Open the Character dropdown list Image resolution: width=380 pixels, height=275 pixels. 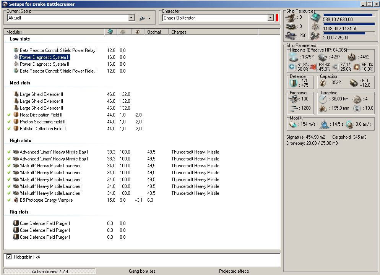[271, 18]
